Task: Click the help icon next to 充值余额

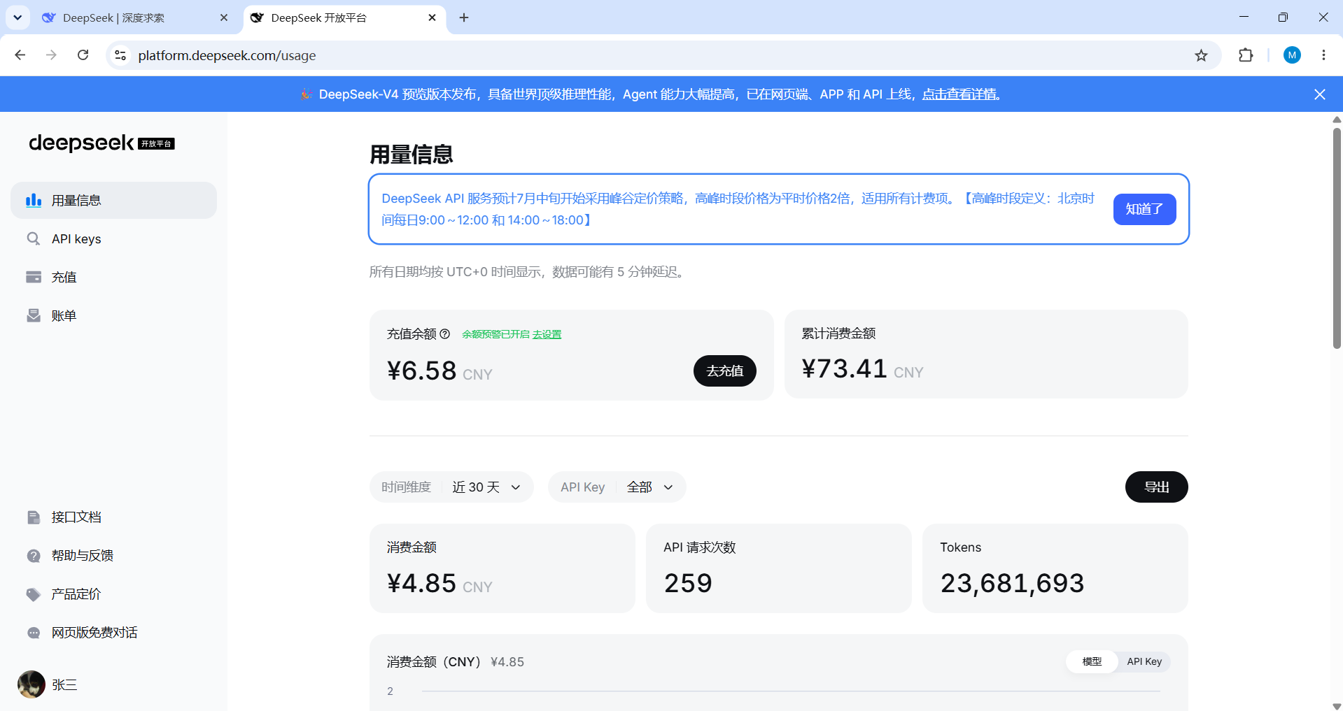Action: pyautogui.click(x=444, y=334)
